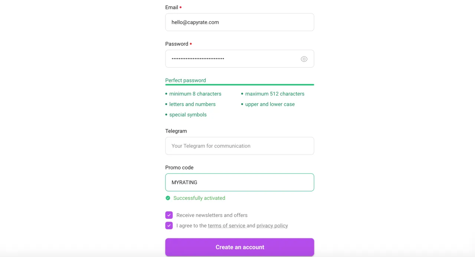The height and width of the screenshot is (257, 475).
Task: Click the Successfully activated message
Action: coord(199,198)
